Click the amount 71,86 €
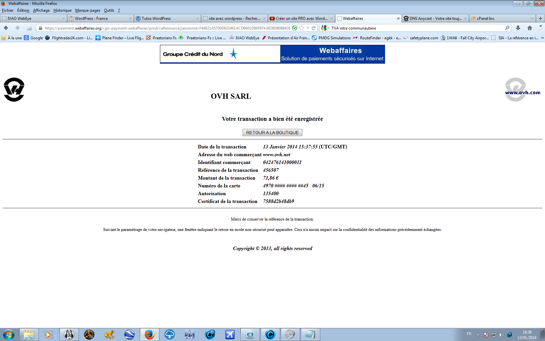The image size is (545, 341). [271, 178]
